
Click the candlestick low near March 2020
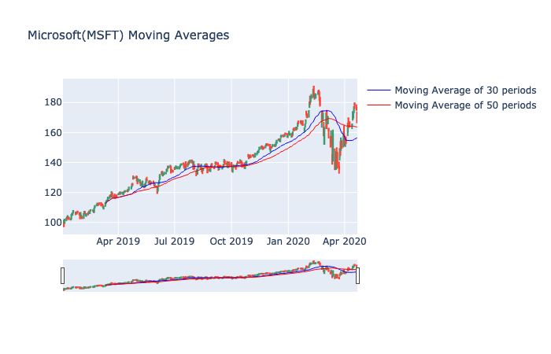(338, 166)
